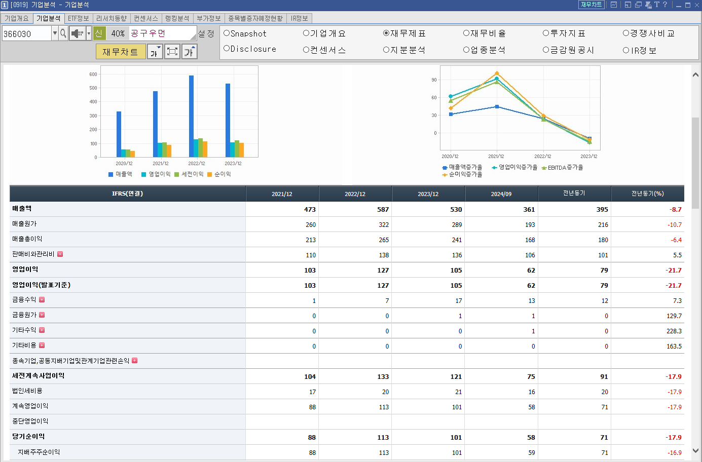Select the 컨센서스 radio button

point(306,50)
